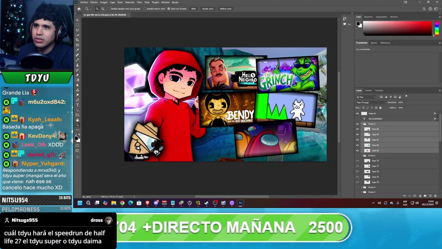Click the 'Rellenar pant.' button

point(225,9)
